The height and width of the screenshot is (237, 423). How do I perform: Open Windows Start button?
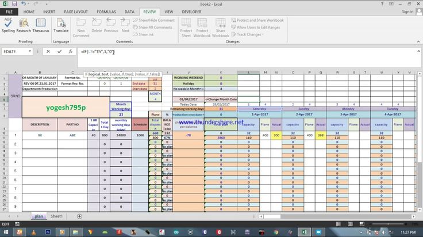point(6,232)
